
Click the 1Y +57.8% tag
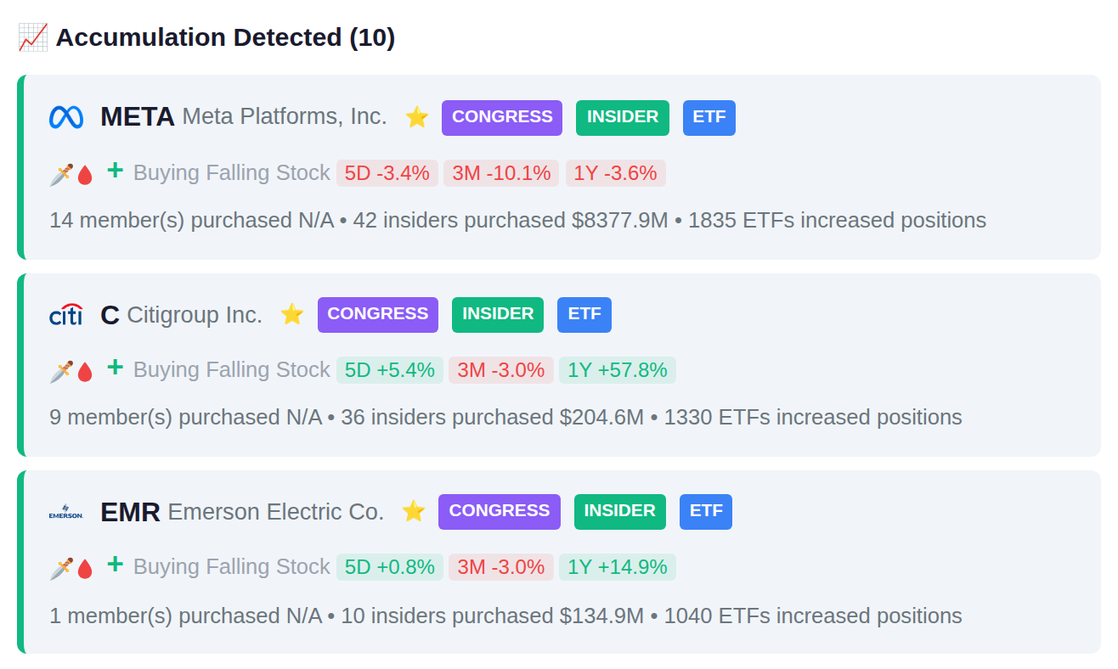click(x=618, y=370)
